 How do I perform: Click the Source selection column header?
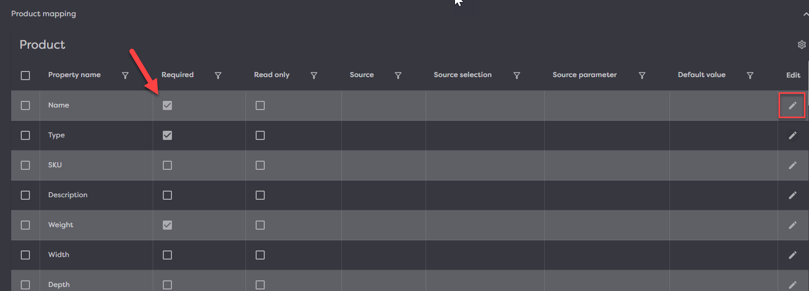463,75
